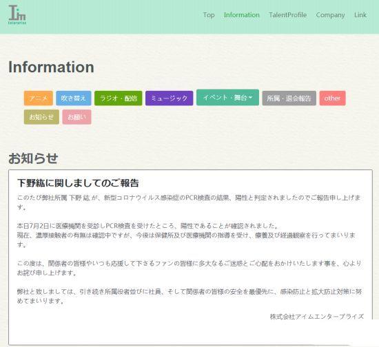Open the Top nav link

(x=209, y=15)
